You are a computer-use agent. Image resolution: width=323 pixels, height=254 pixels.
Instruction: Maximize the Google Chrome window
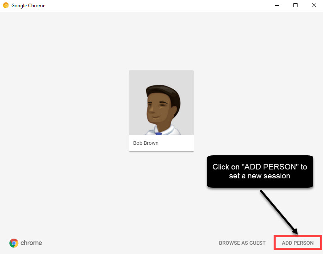[x=295, y=5]
